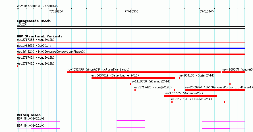This screenshot has height=132, width=253.
Task: Open the MBP|NM_001025100 gene label
Action: pos(31,125)
